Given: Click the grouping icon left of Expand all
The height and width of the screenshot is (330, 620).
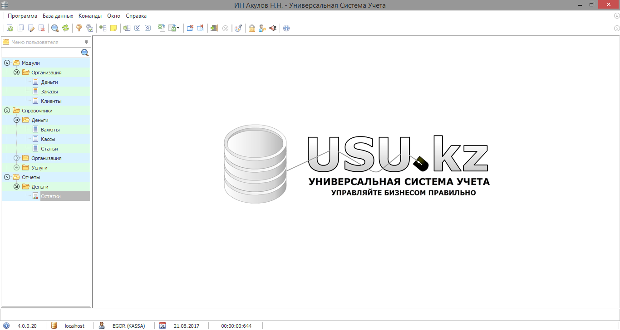Looking at the screenshot, I should click(x=127, y=28).
